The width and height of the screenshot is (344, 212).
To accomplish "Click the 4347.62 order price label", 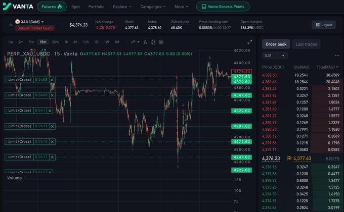I will tap(241, 95).
